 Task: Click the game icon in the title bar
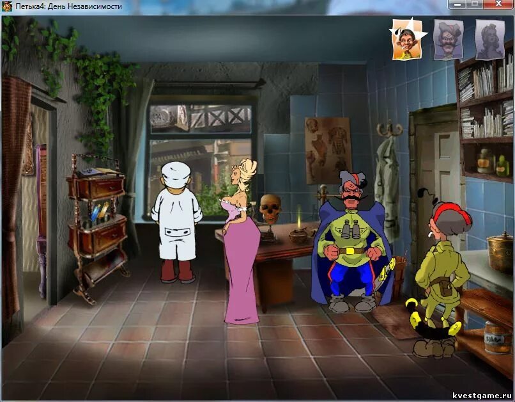7,6
